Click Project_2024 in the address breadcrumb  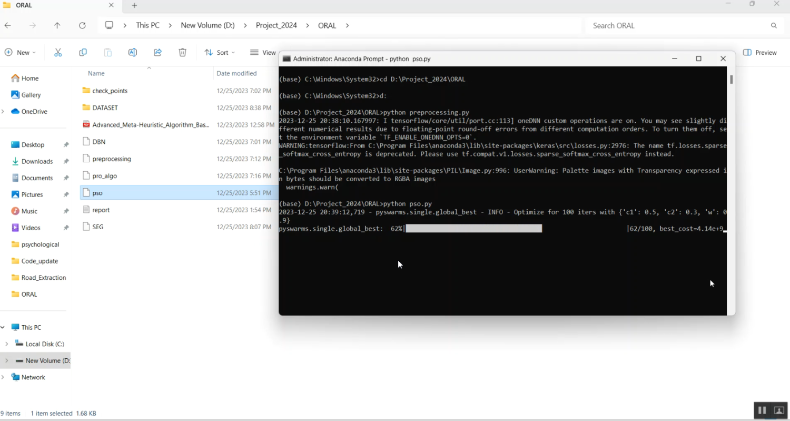coord(276,25)
